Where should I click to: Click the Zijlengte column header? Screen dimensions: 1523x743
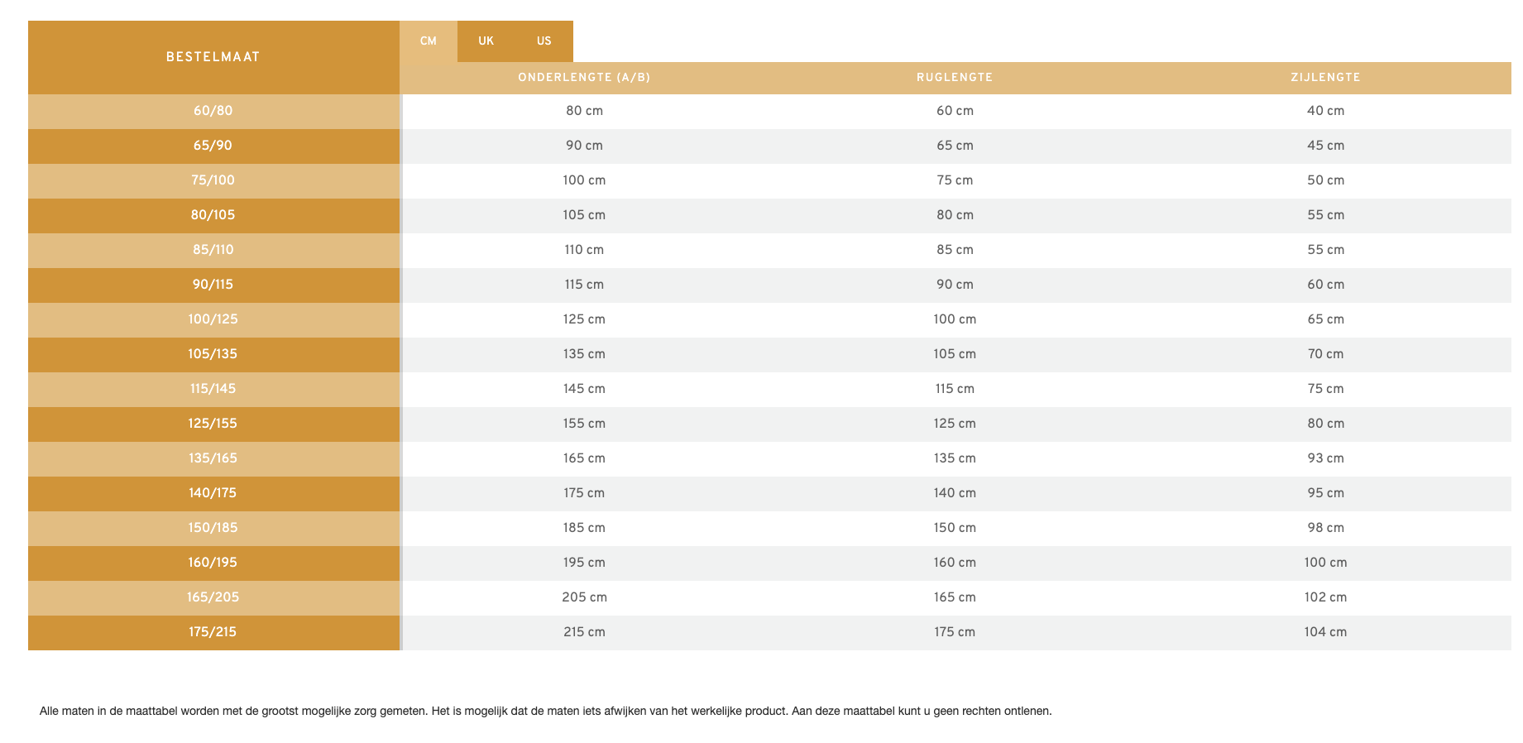1325,78
